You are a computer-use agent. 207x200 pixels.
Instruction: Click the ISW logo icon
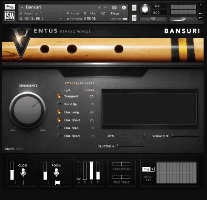tap(10, 16)
